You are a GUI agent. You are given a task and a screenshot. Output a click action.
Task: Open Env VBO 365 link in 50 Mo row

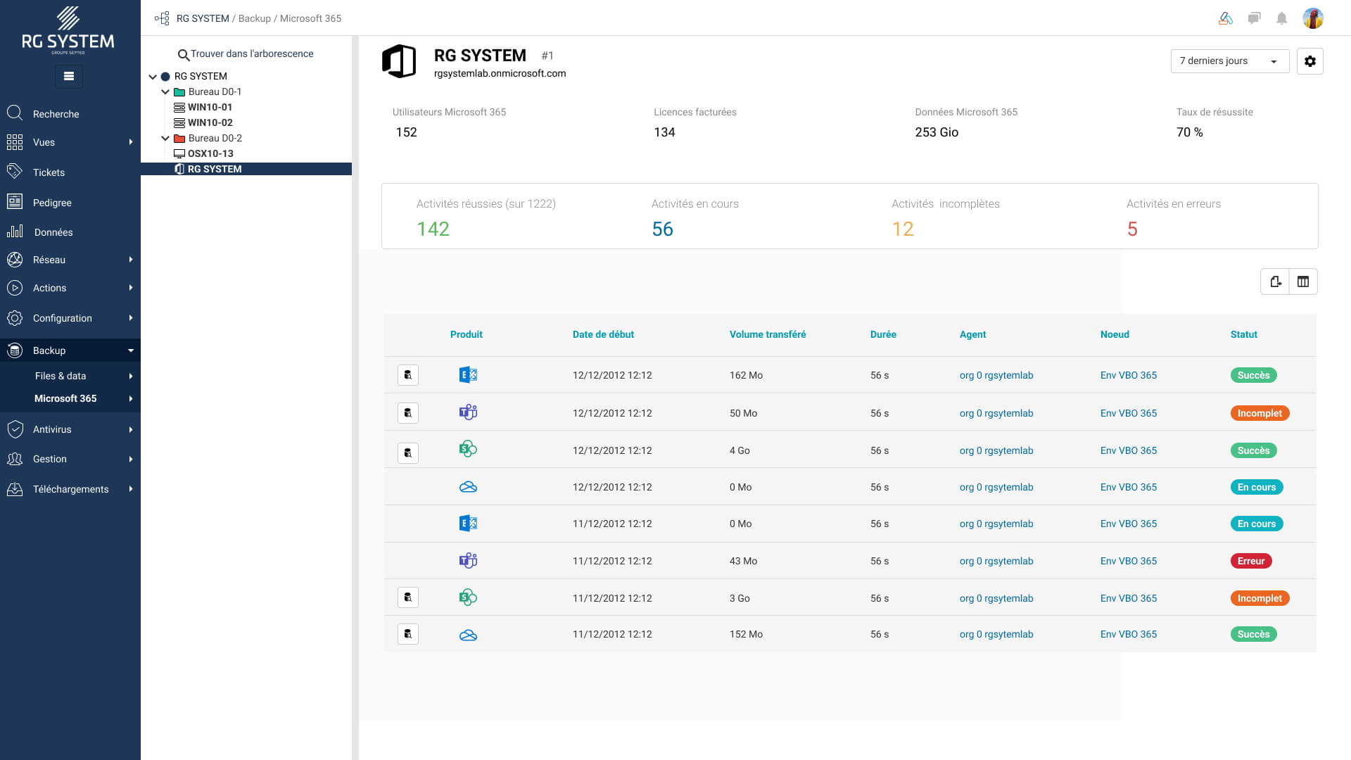tap(1129, 413)
